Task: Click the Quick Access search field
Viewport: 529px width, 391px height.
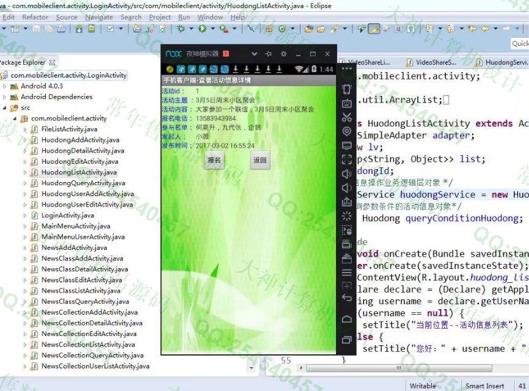Action: pos(520,43)
